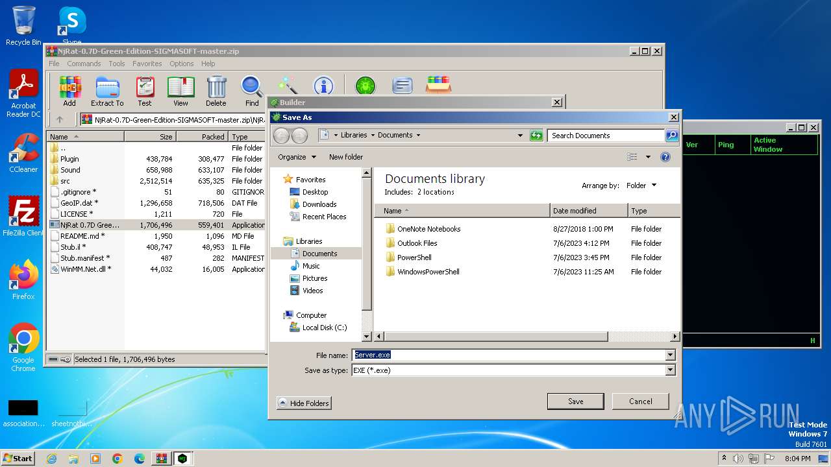This screenshot has height=467, width=831.
Task: Click the 2 locations link
Action: tap(436, 192)
